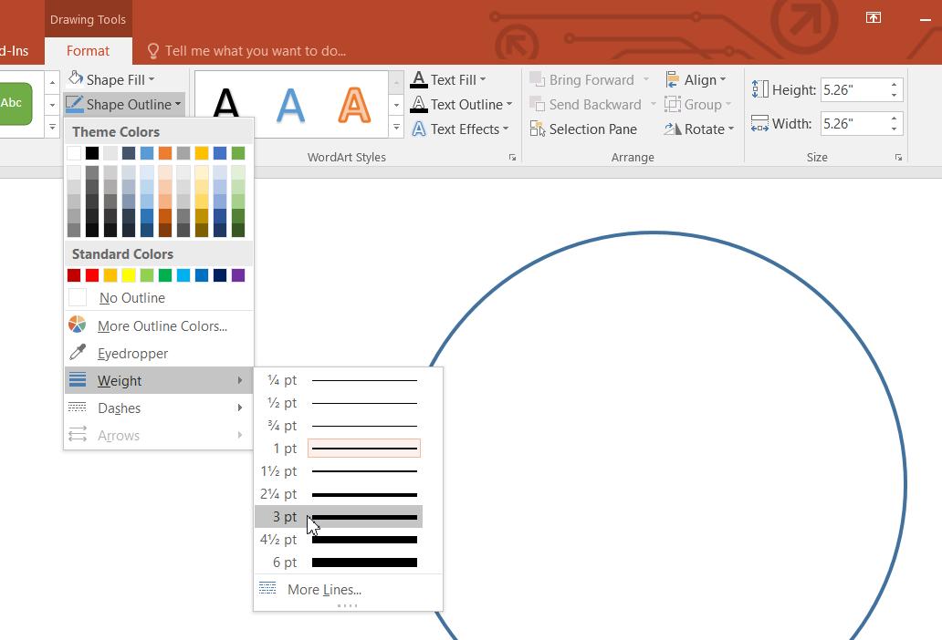Pick the purple standard color swatch

[x=238, y=275]
